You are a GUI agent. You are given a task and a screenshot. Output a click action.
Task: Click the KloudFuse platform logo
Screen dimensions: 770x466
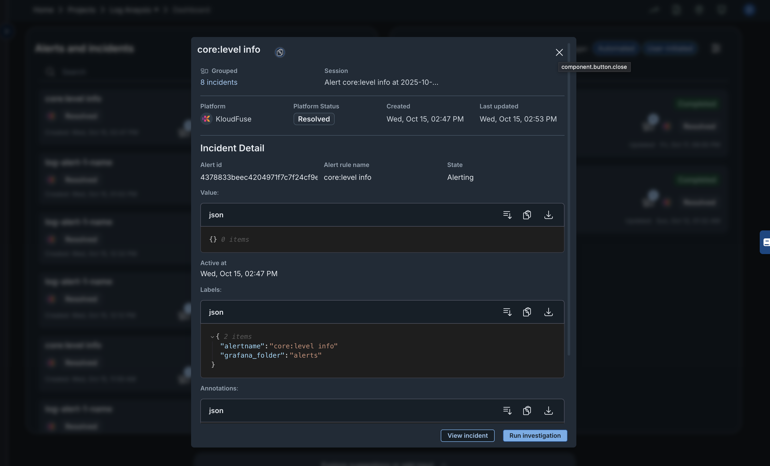(x=206, y=119)
